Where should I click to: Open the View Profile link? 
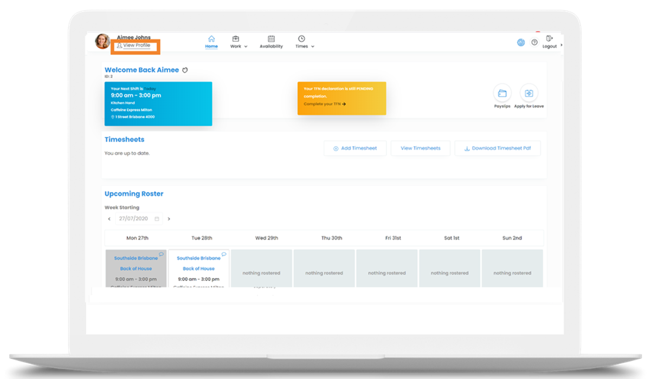(x=134, y=45)
